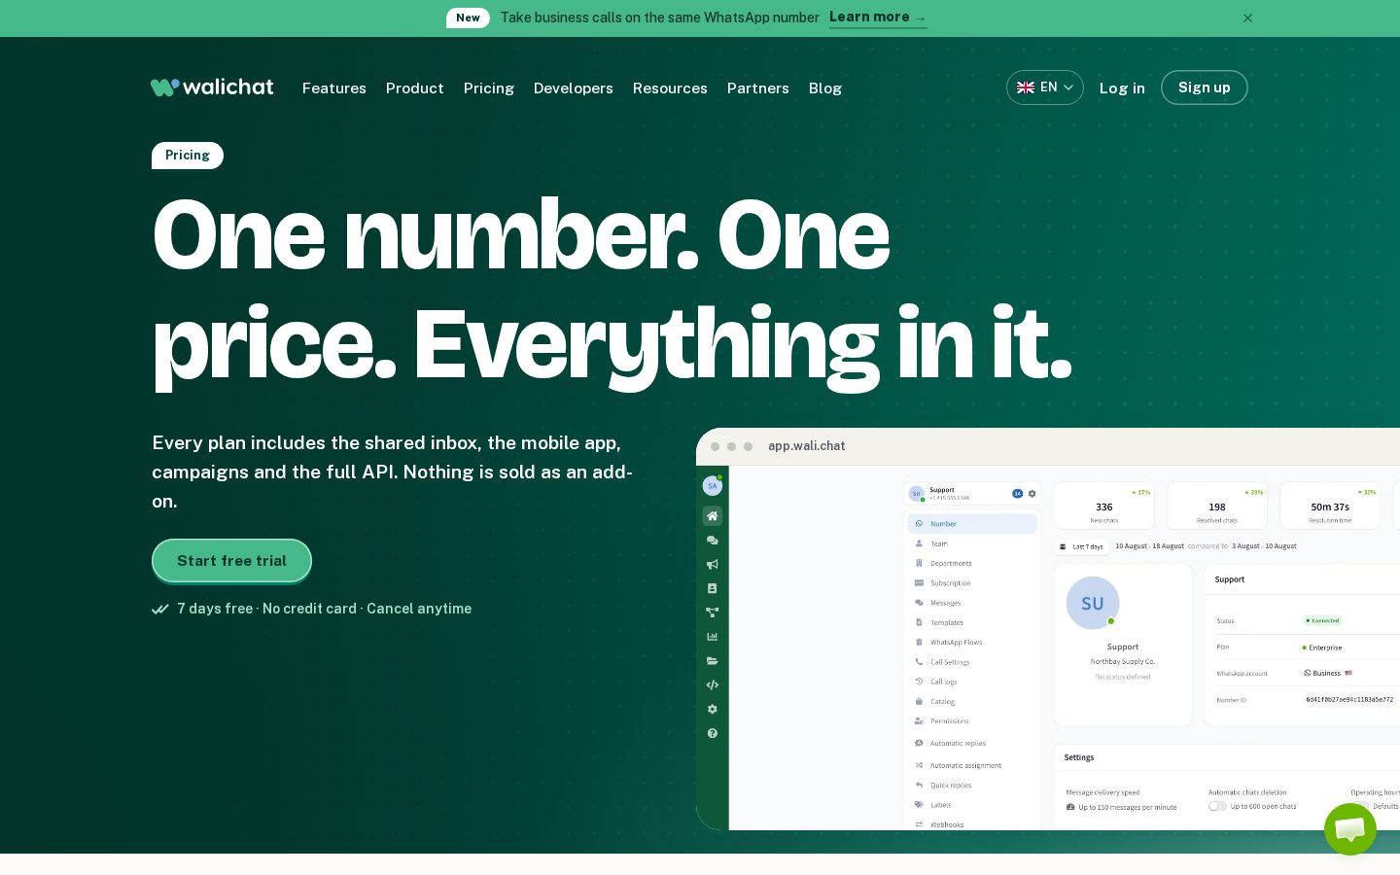Screen dimensions: 1400x875
Task: Click the 336 New chats stat card
Action: click(x=1104, y=506)
